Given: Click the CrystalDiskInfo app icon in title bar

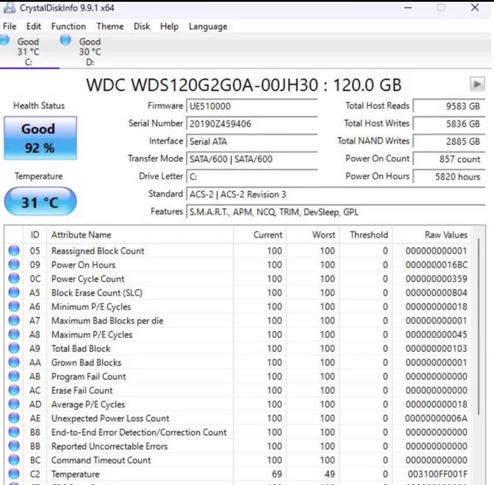Looking at the screenshot, I should point(9,7).
